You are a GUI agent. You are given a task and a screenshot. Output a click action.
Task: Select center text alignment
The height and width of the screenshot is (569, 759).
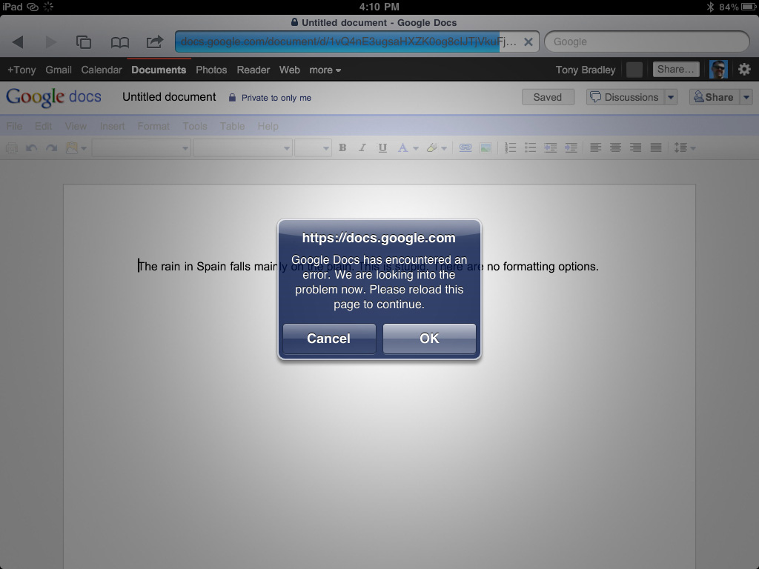(615, 147)
